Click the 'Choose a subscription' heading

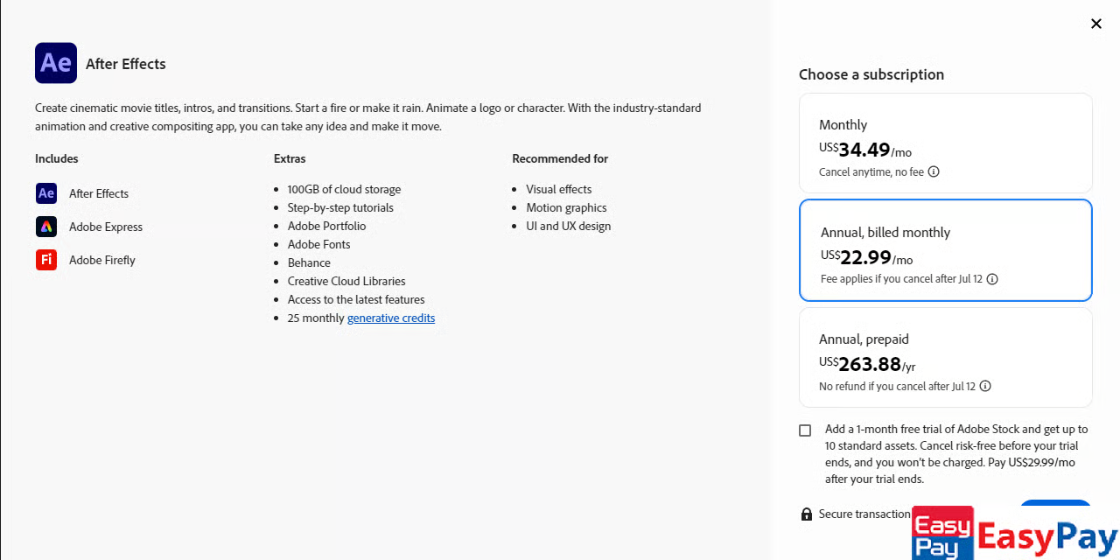[x=871, y=74]
